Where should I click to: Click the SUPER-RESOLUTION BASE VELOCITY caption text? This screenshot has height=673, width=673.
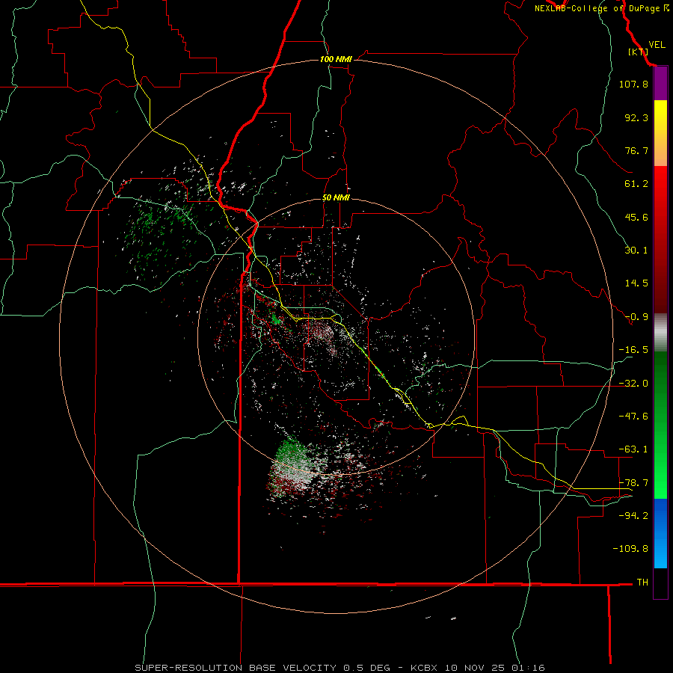point(236,668)
